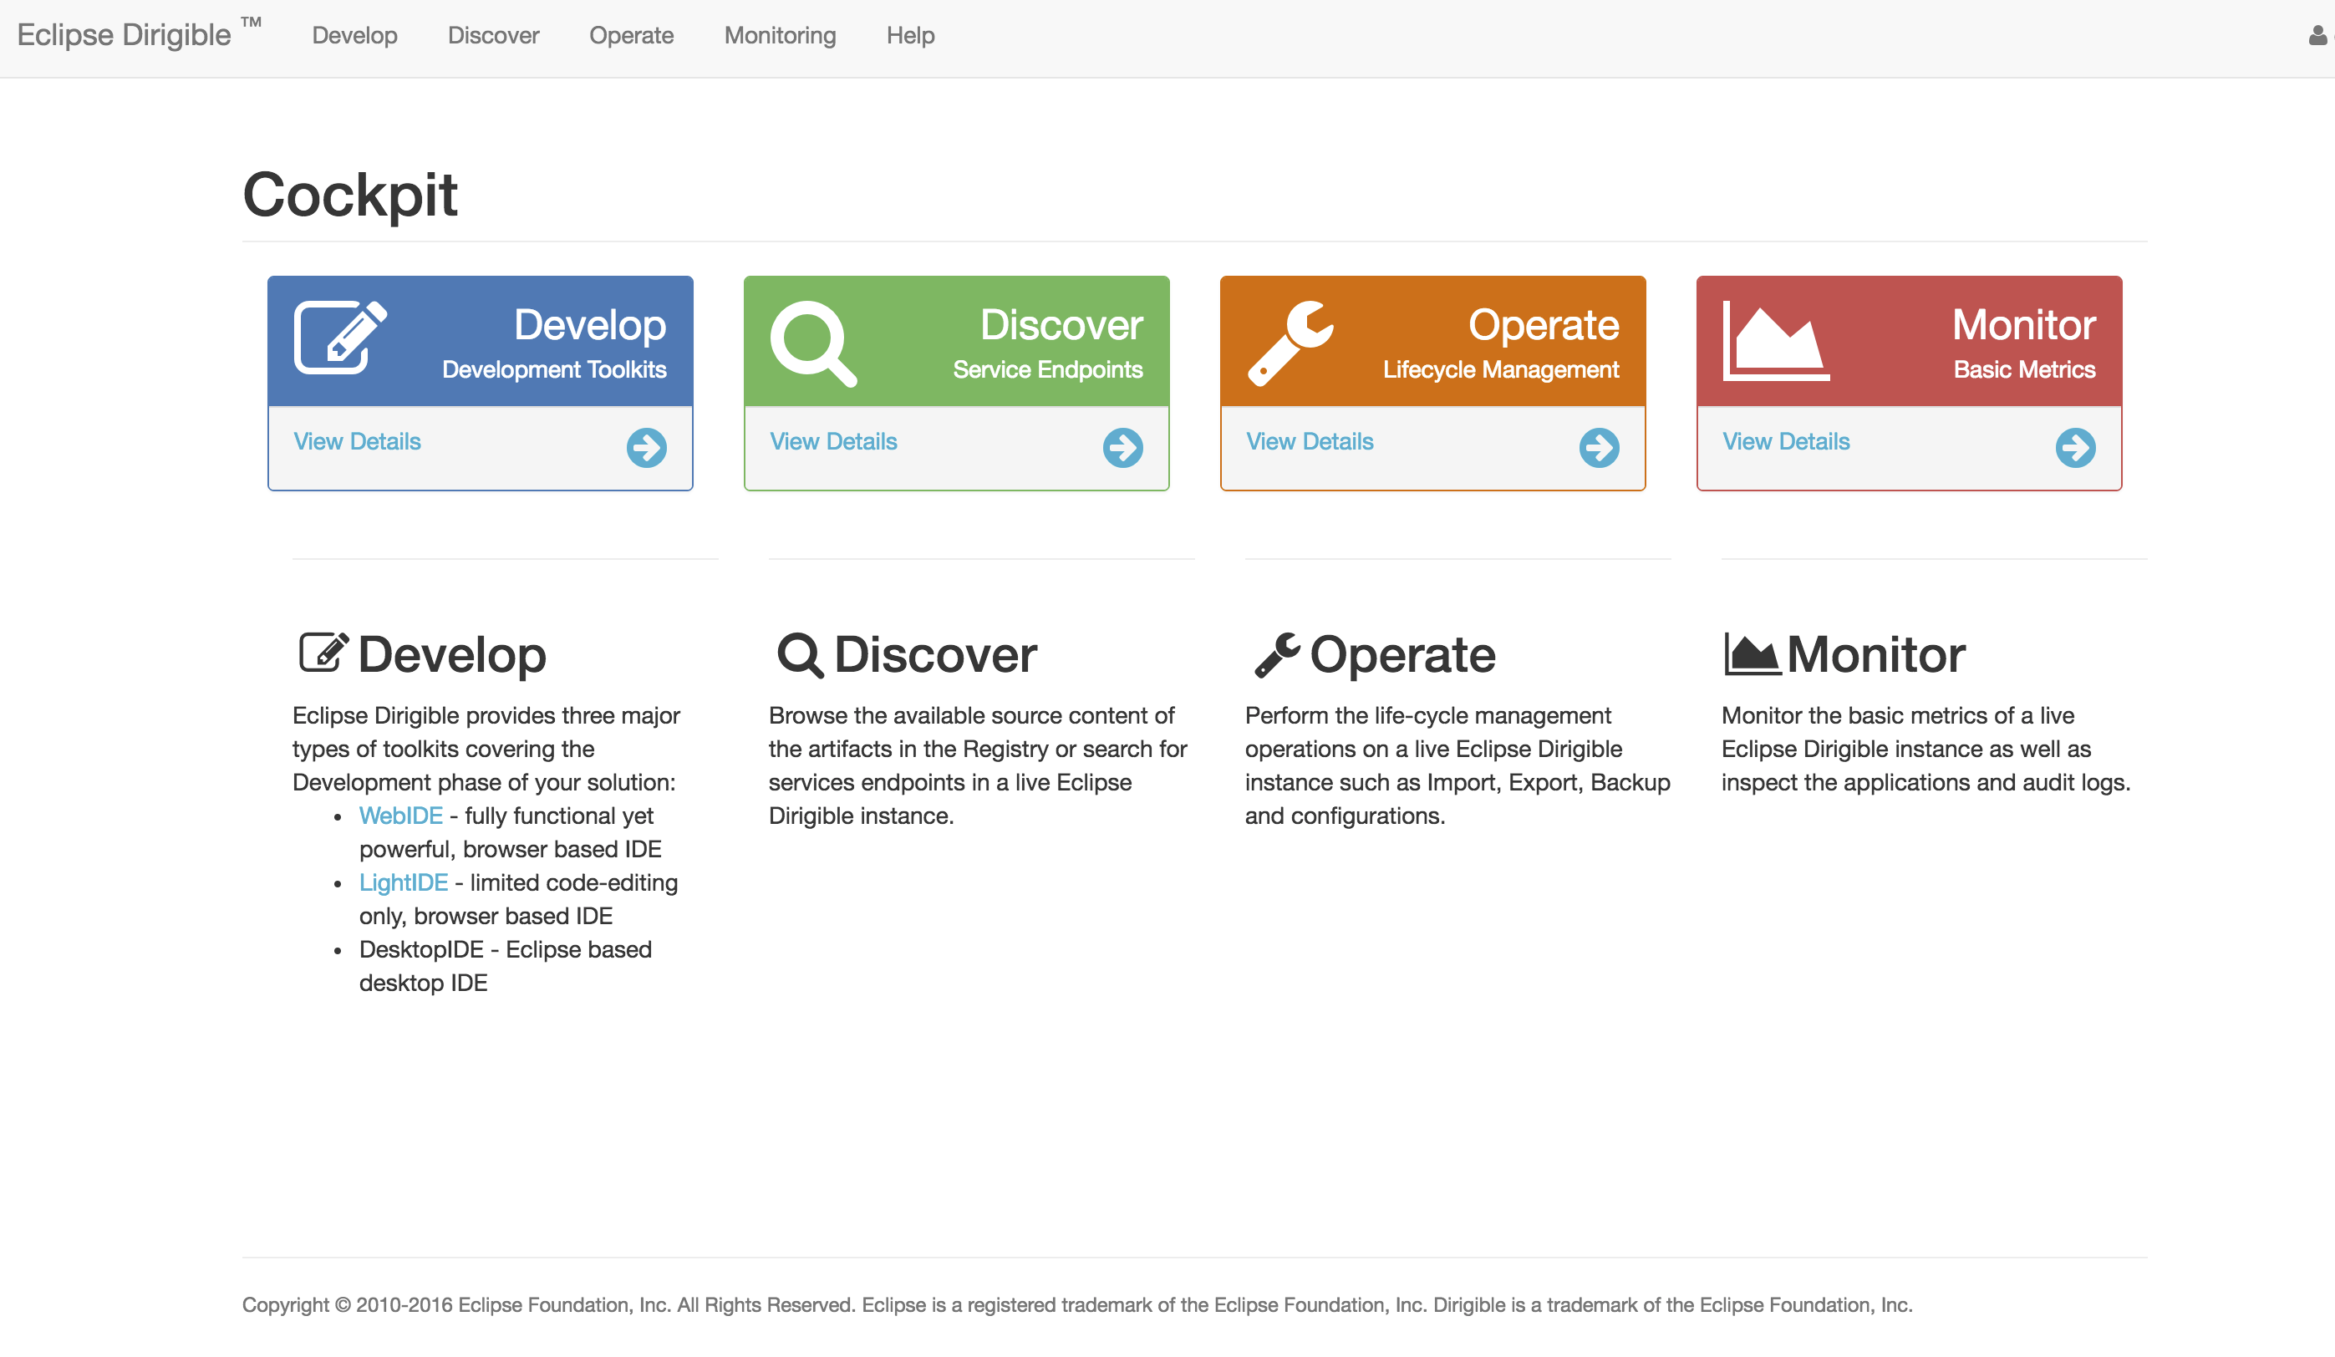Click the search icon beside Discover heading
The height and width of the screenshot is (1357, 2335).
point(801,655)
